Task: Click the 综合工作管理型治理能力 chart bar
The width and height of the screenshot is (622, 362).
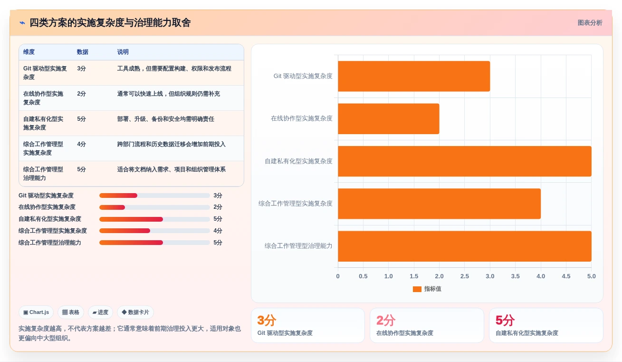Action: click(x=465, y=246)
